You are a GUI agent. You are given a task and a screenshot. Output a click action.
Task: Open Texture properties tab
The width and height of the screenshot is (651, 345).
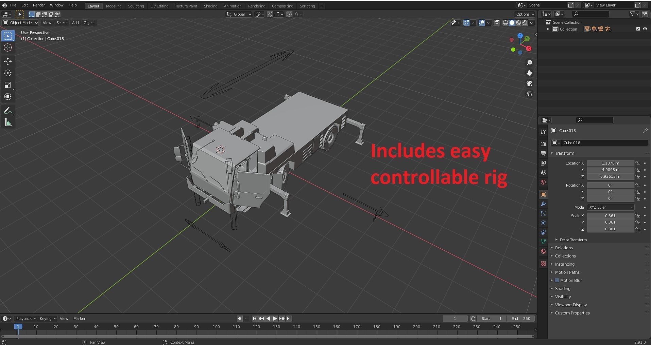(543, 264)
